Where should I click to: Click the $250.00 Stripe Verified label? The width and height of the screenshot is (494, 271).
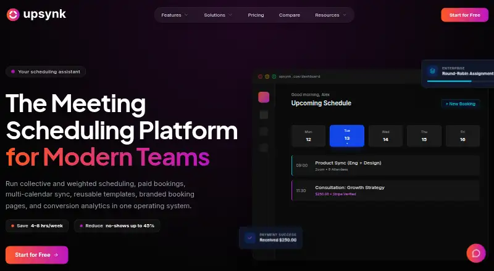[335, 194]
